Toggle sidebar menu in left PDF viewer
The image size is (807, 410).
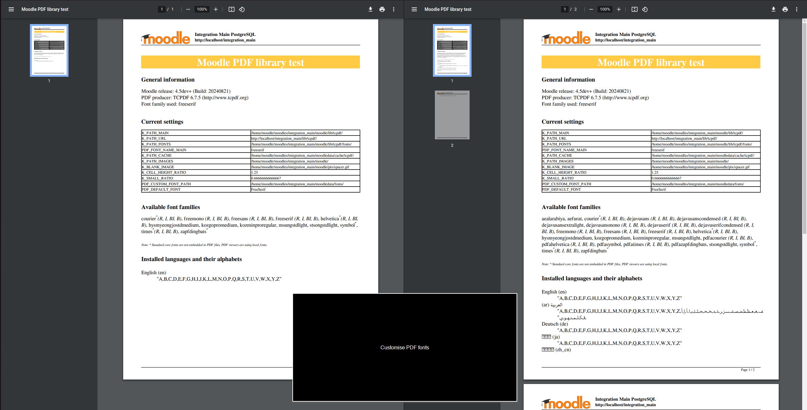point(11,9)
